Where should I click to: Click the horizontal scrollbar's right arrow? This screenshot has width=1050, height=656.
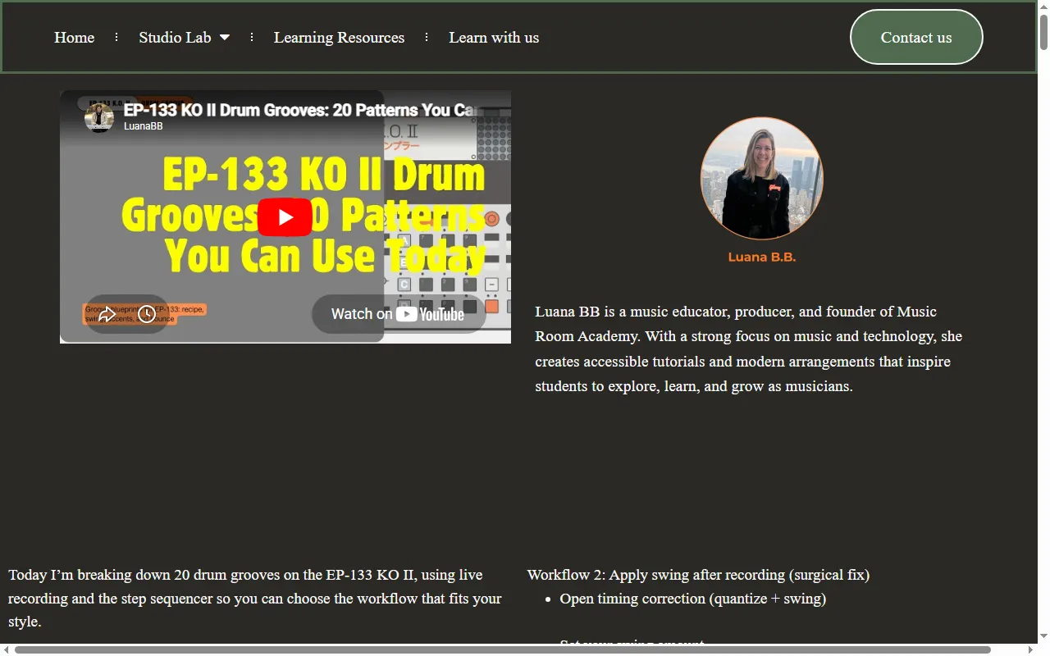(x=1030, y=649)
